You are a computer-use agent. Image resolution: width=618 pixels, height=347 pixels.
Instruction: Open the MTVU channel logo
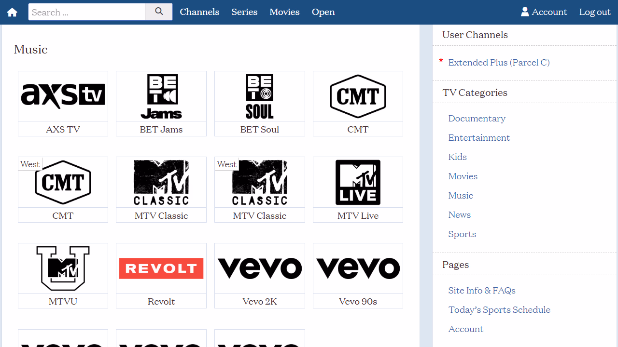tap(63, 268)
